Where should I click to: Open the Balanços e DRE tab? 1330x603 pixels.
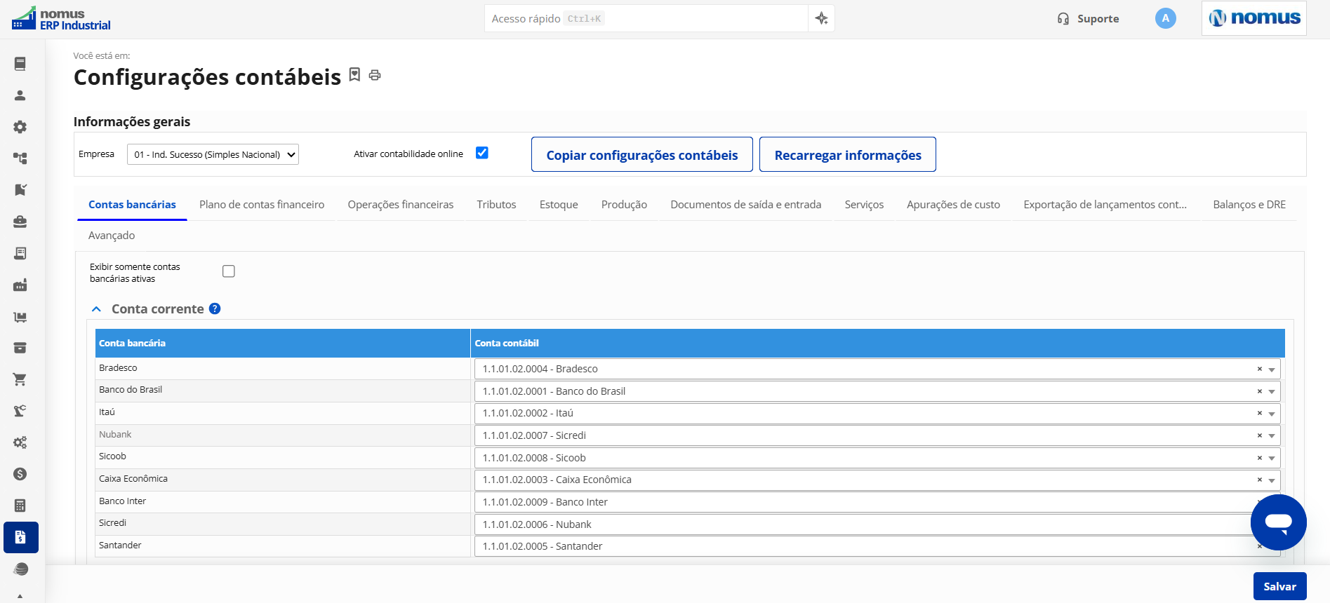point(1249,205)
